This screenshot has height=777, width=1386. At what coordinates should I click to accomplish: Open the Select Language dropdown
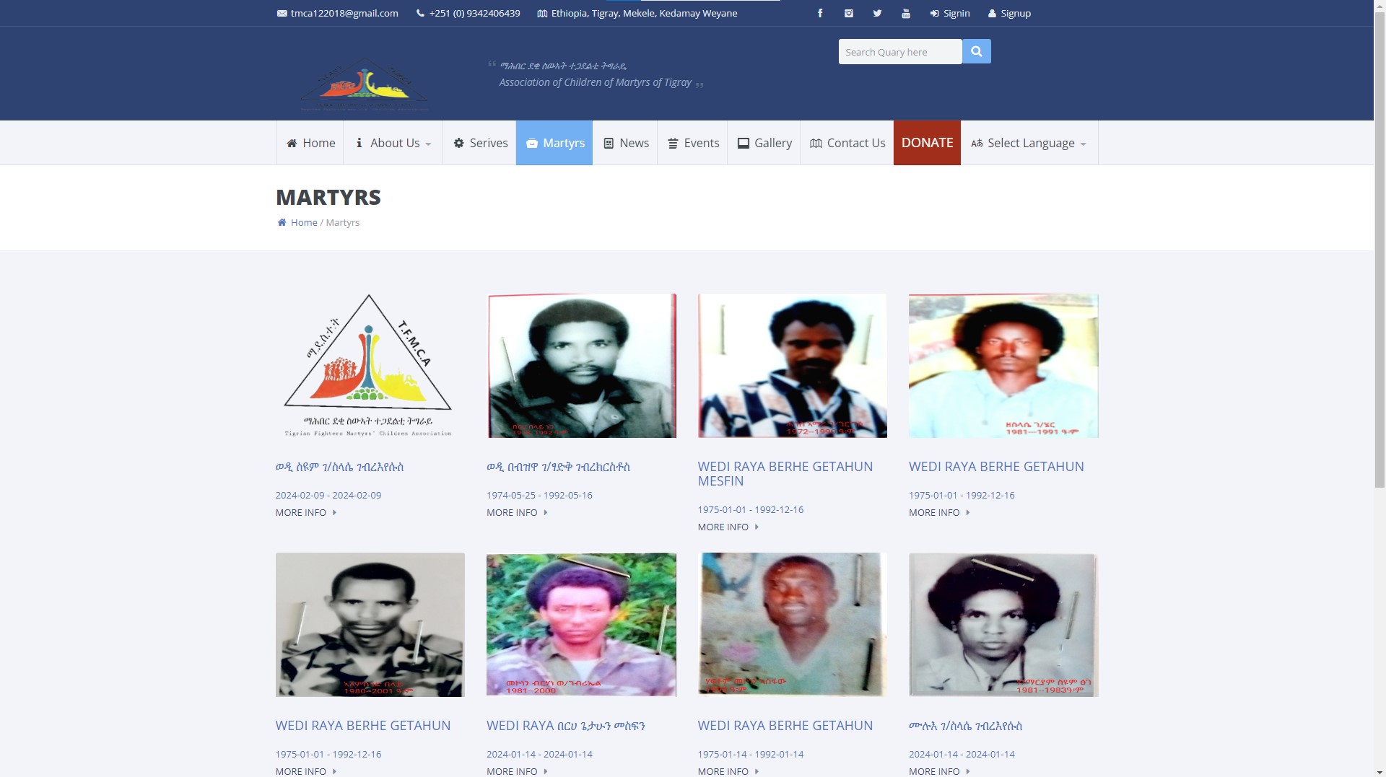pyautogui.click(x=1029, y=143)
